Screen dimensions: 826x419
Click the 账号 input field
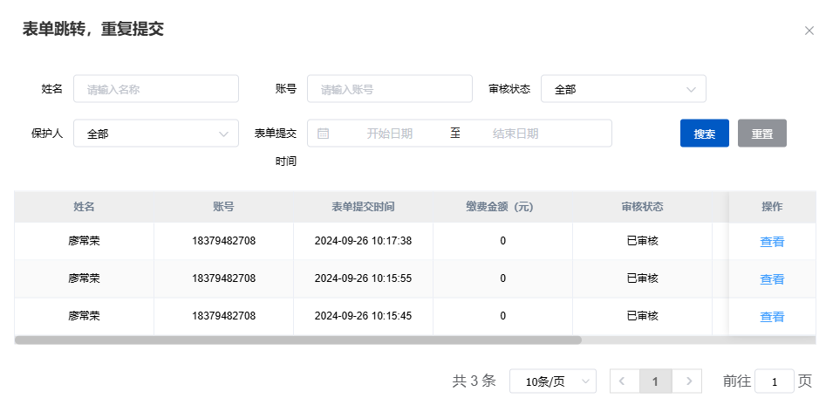click(389, 89)
